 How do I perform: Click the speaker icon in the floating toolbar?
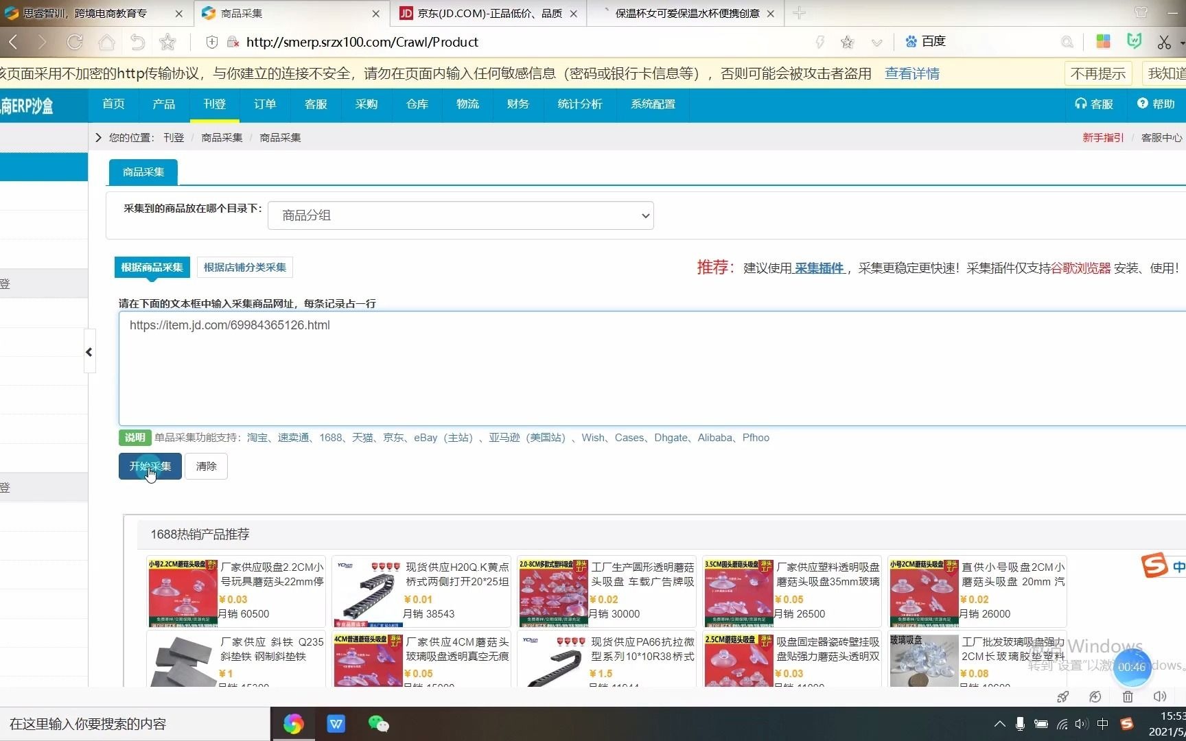pos(1160,696)
